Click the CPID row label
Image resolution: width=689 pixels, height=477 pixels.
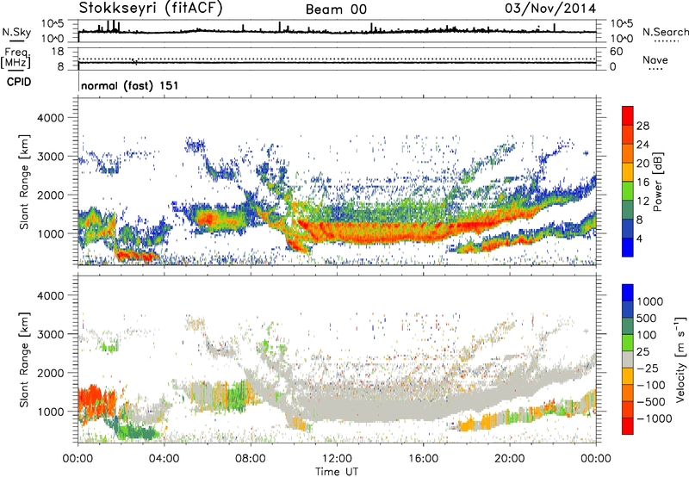pos(19,82)
